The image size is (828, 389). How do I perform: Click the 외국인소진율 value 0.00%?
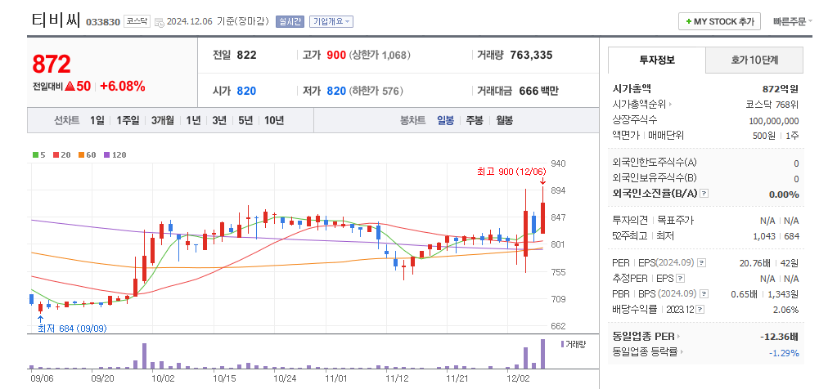click(x=784, y=194)
